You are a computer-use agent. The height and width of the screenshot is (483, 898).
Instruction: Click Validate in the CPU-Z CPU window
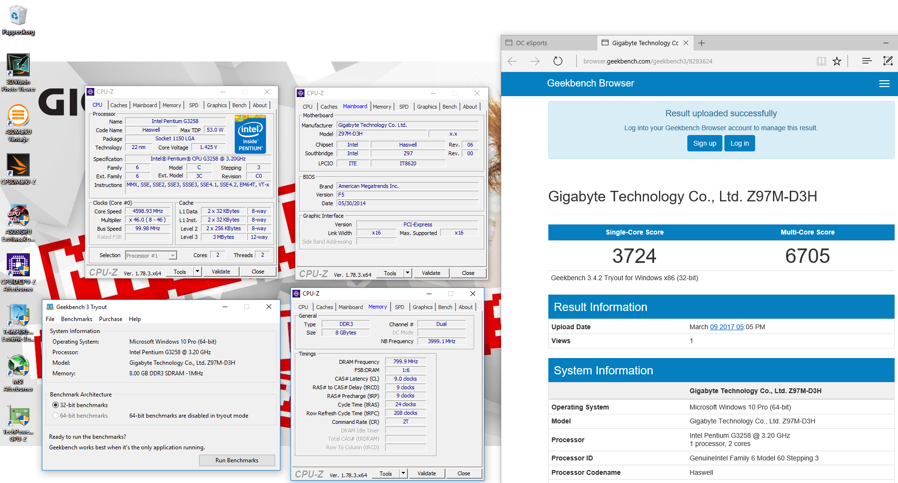[221, 272]
